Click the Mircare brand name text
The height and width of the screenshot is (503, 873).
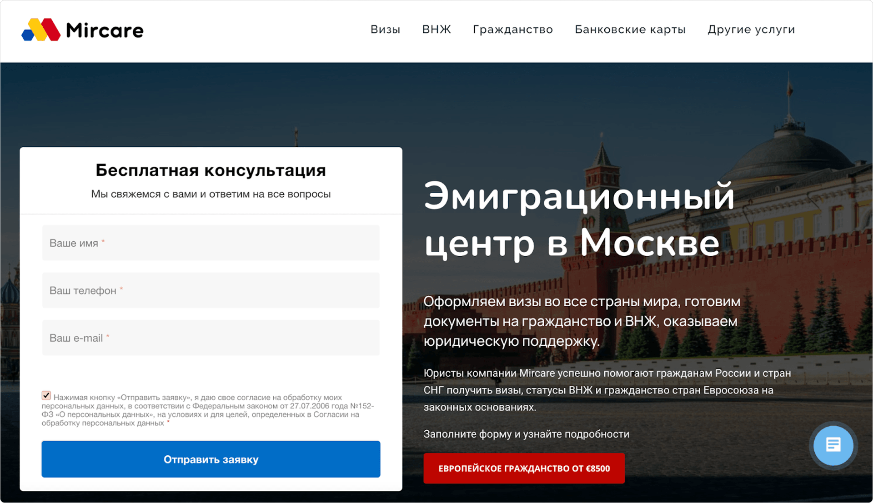(x=105, y=30)
